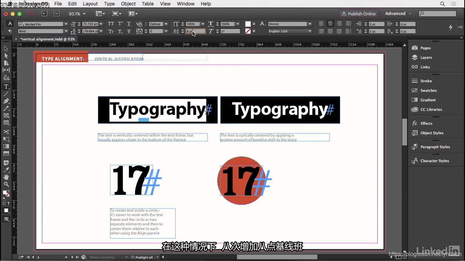Open the Character Styles panel
This screenshot has height=261, width=465.
(436, 161)
